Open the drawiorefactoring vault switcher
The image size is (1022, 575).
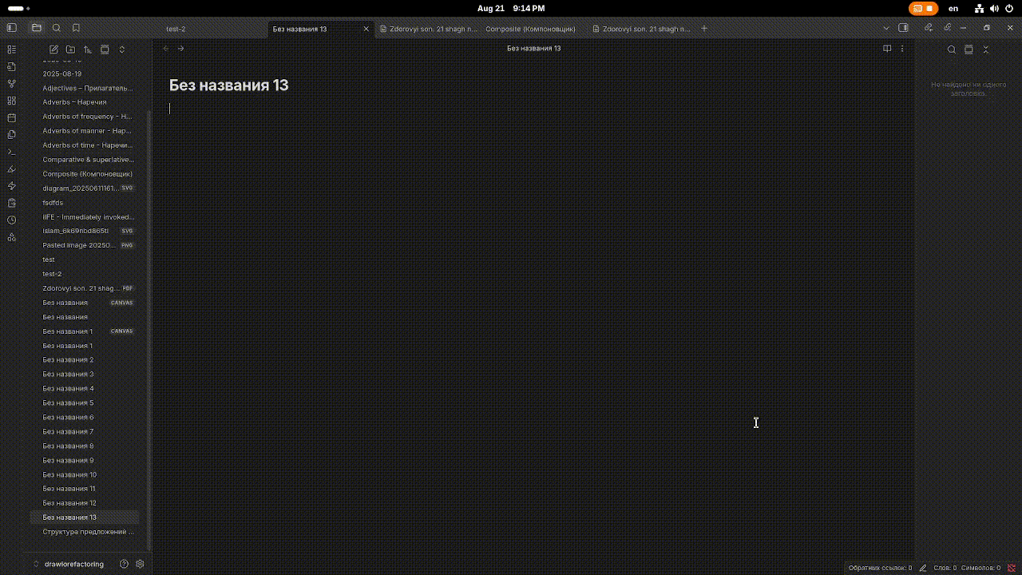73,564
